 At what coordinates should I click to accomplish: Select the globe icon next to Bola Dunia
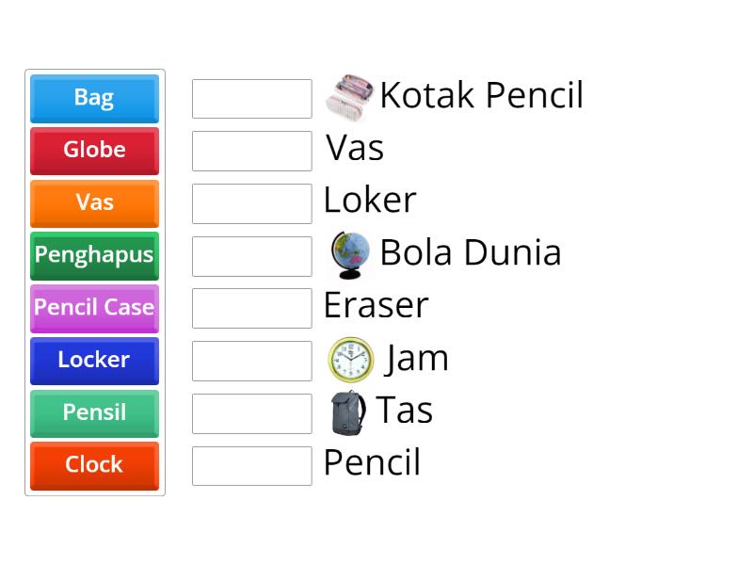pos(351,252)
